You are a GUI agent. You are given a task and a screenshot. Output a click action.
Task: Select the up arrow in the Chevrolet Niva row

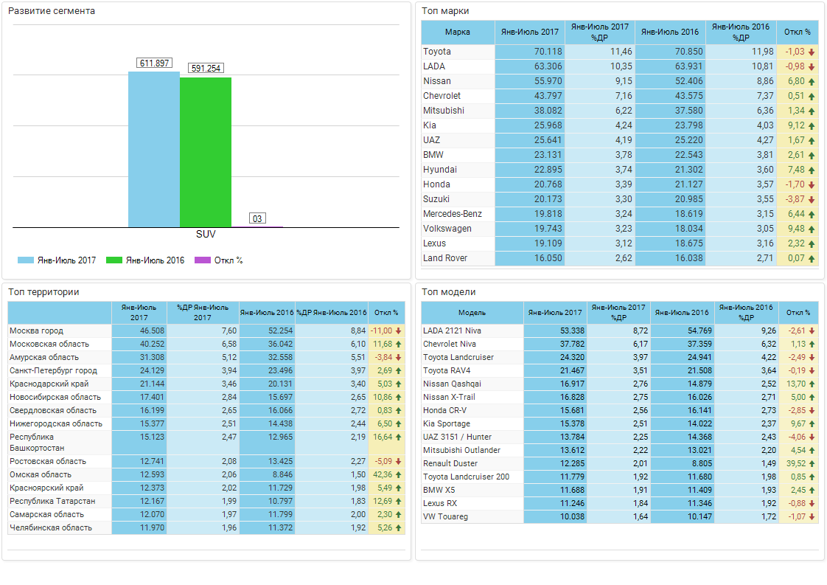pyautogui.click(x=812, y=345)
